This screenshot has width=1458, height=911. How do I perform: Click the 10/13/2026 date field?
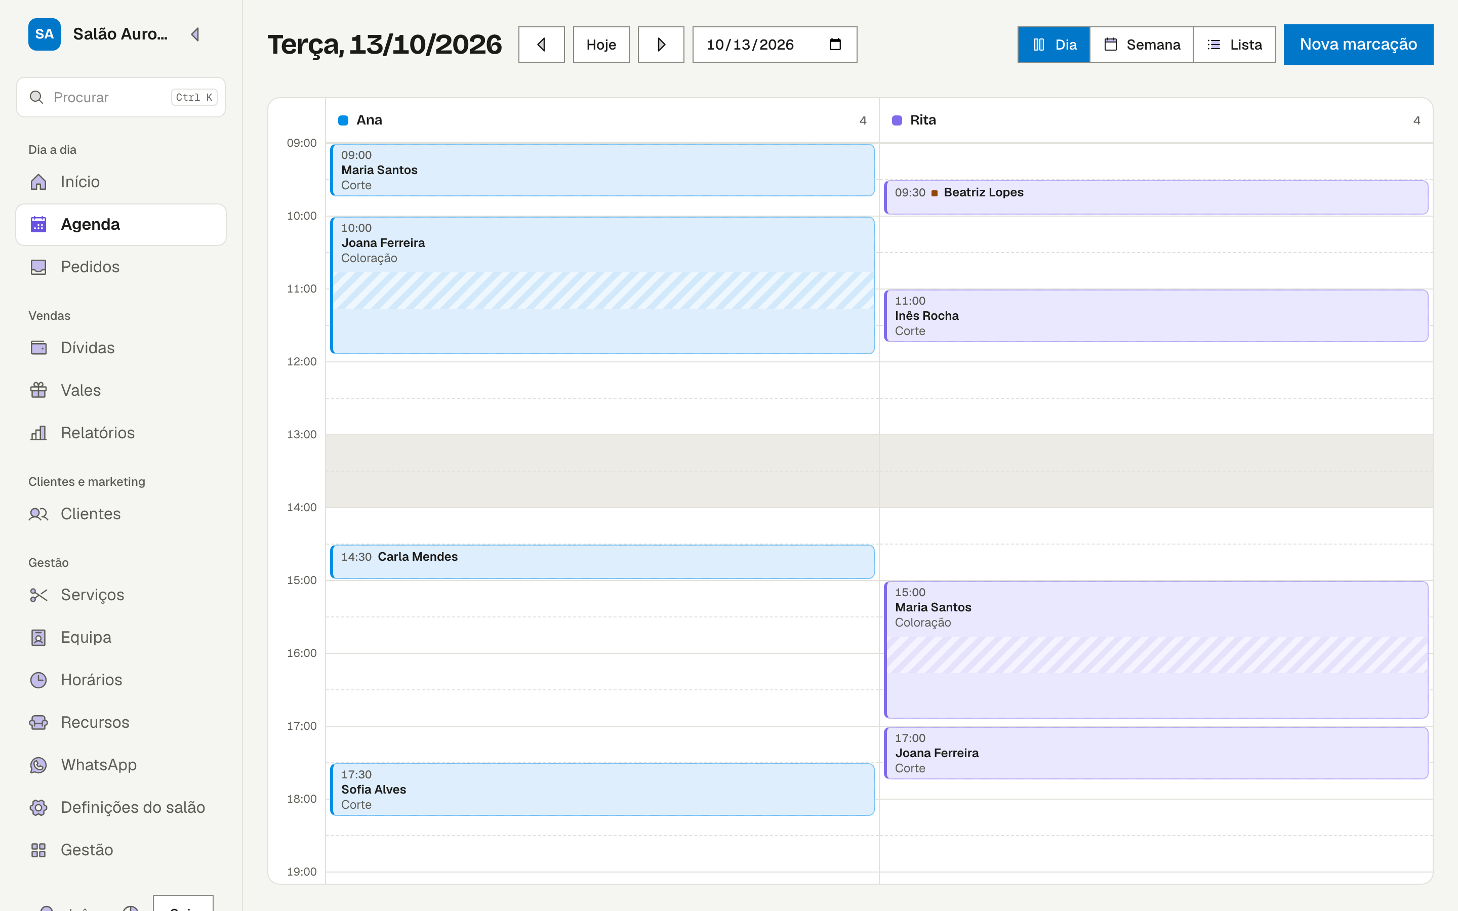(x=774, y=45)
